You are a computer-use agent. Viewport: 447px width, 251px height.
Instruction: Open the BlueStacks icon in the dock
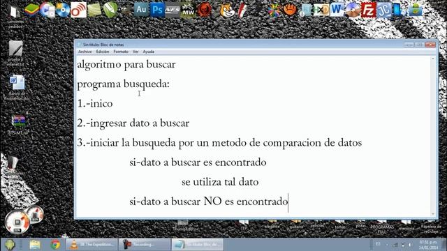31,10
